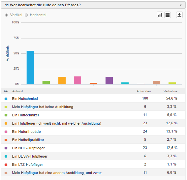Switch to table list view icon
Image resolution: width=187 pixels, height=180 pixels.
click(x=168, y=15)
